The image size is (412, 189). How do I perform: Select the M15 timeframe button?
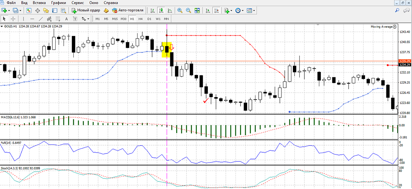click(115, 19)
